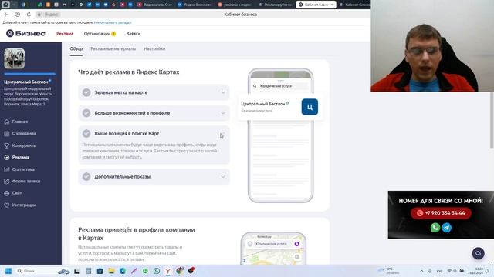Click the page vertical scrollbar

click(492, 119)
